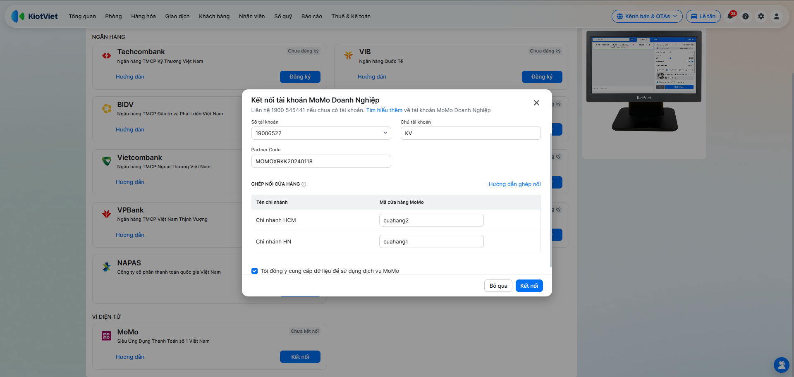794x377 pixels.
Task: Register VIB with Đăng ký
Action: click(x=542, y=77)
